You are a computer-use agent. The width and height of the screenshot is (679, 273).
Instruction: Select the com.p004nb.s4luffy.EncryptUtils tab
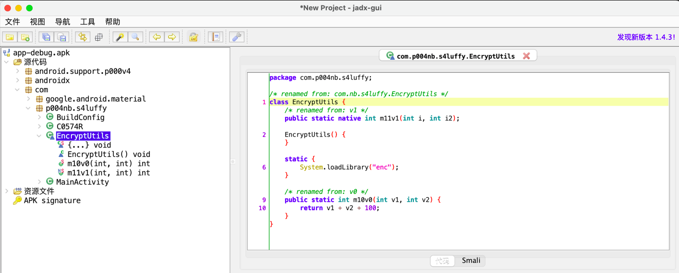pos(456,56)
